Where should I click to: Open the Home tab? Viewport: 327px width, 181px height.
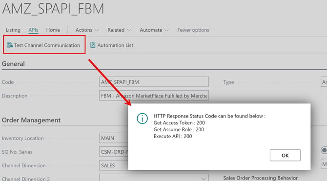coord(53,30)
